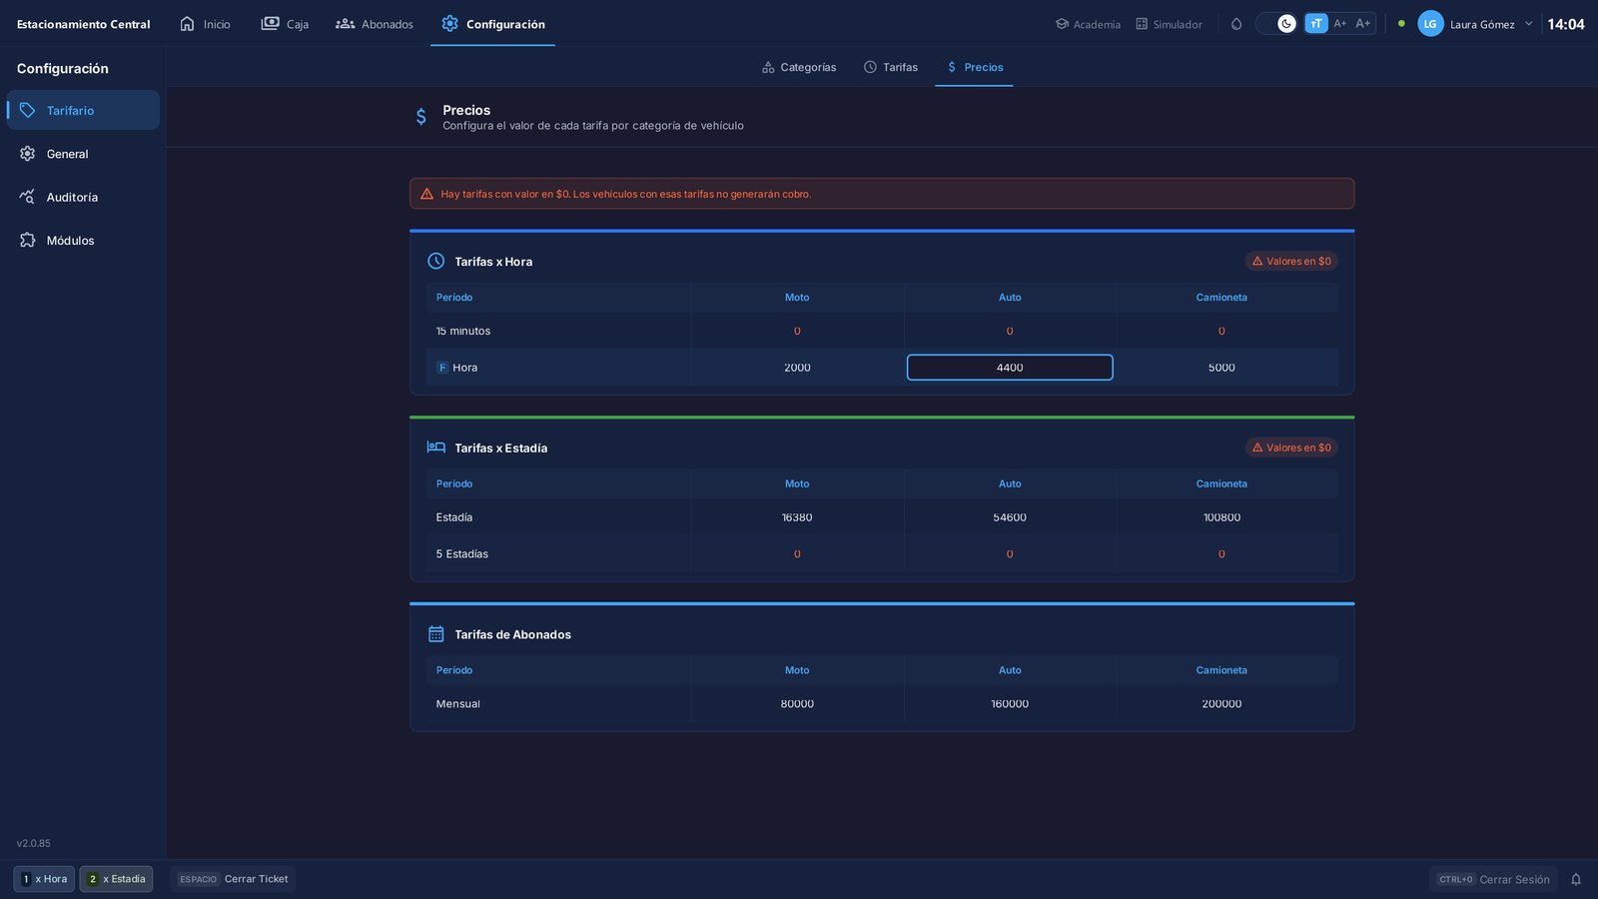Click the water drop color theme icon
Viewport: 1598px width, 899px height.
click(1236, 24)
